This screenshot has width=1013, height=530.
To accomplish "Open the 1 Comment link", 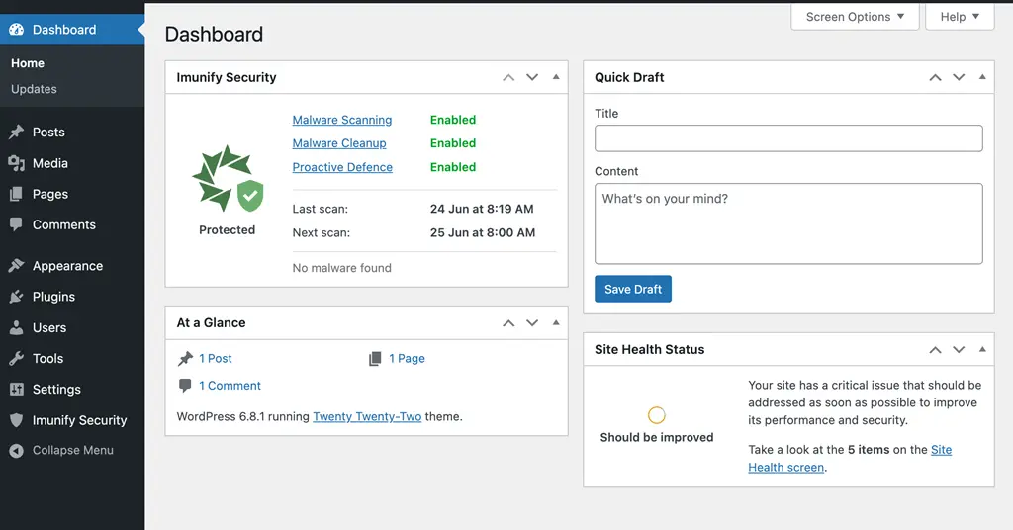I will pos(230,386).
